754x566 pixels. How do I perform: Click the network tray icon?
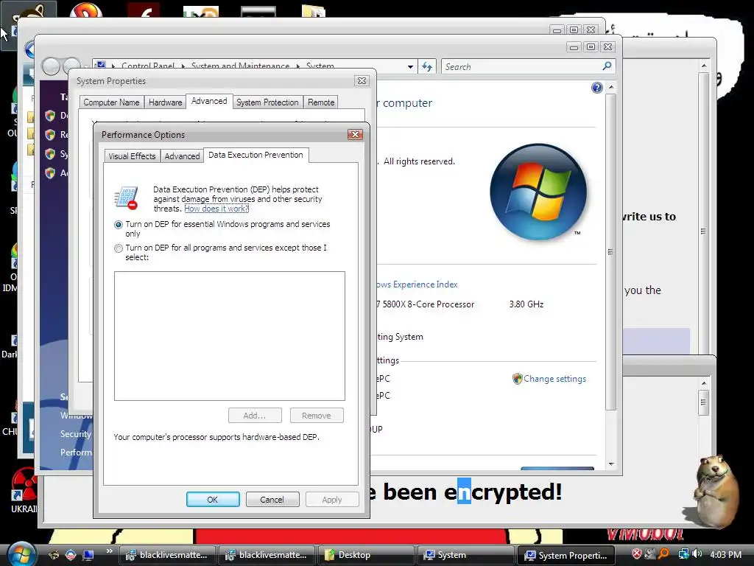click(683, 554)
